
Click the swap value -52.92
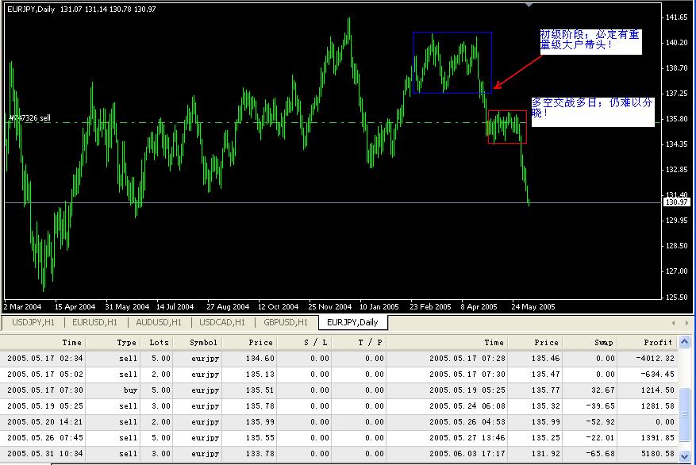tap(600, 422)
